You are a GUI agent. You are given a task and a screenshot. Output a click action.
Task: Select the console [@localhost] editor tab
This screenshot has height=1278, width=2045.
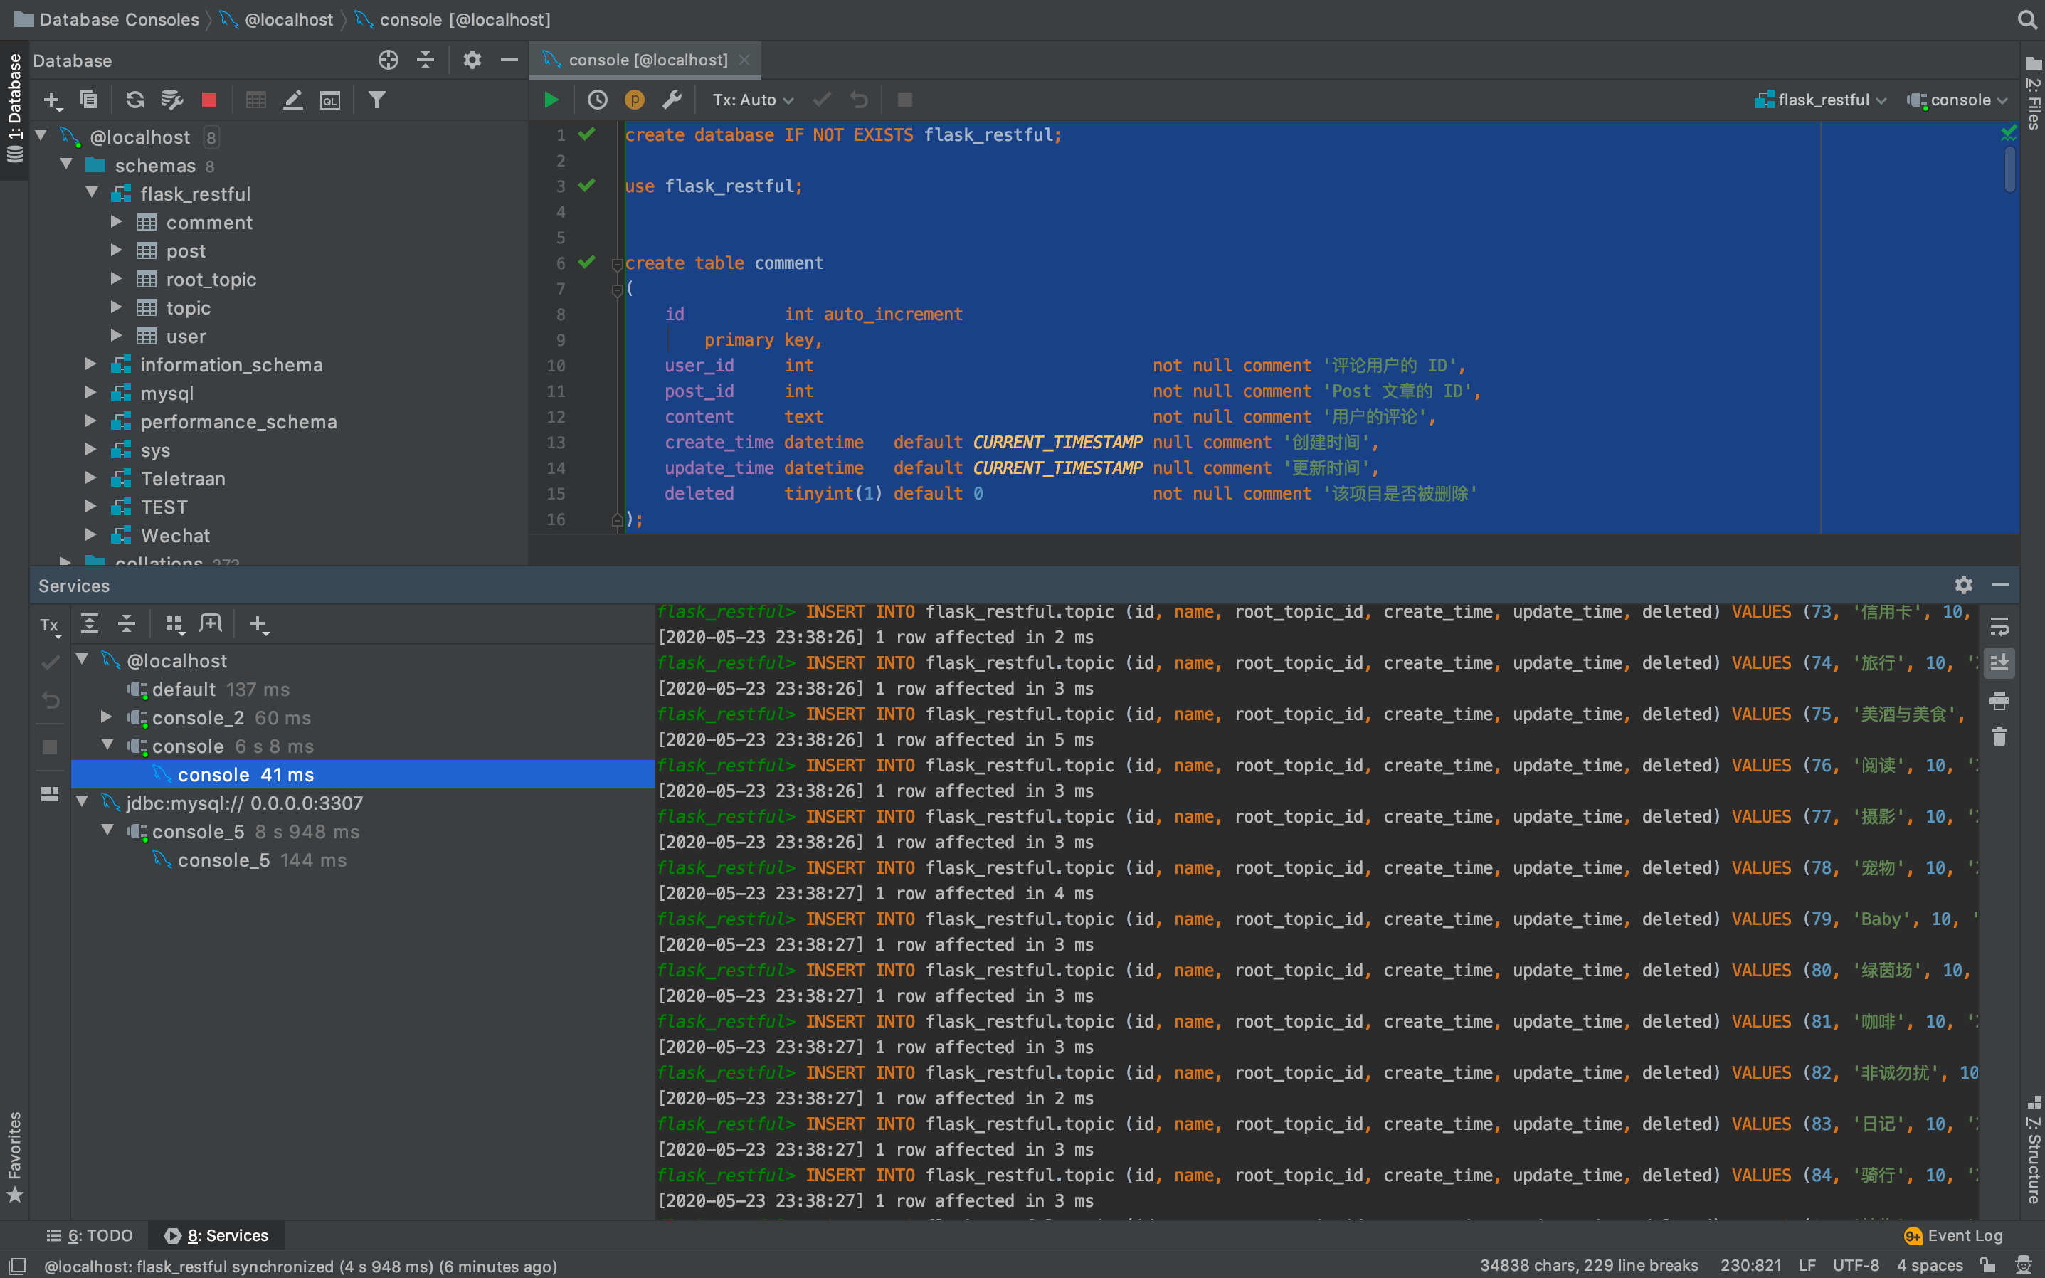coord(647,60)
